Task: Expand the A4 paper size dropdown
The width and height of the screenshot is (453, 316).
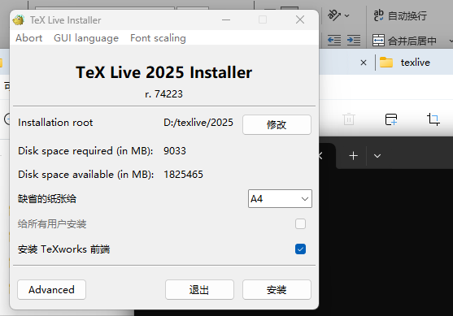Action: (x=280, y=198)
